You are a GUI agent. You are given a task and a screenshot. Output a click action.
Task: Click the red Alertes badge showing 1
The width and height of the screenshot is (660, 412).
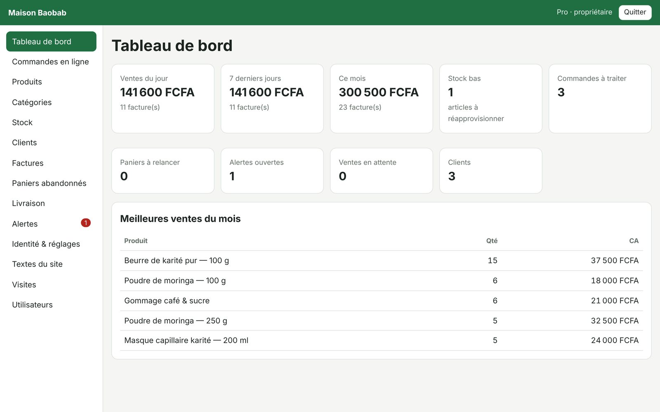click(85, 223)
